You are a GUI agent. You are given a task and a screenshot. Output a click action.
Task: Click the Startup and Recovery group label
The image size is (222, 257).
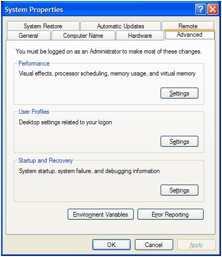(46, 160)
